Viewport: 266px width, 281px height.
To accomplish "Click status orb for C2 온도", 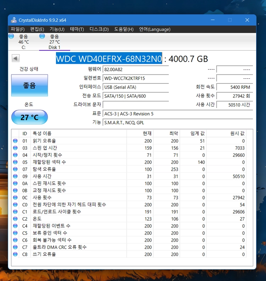I will click(x=15, y=219).
